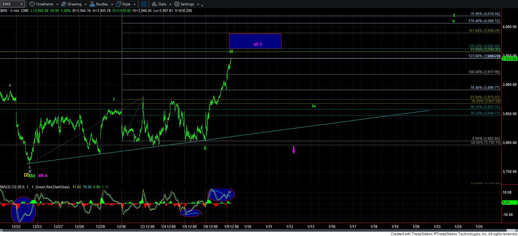Viewport: 518px width, 236px height.
Task: Click the blue stacked panels icon
Action: coord(144,4)
